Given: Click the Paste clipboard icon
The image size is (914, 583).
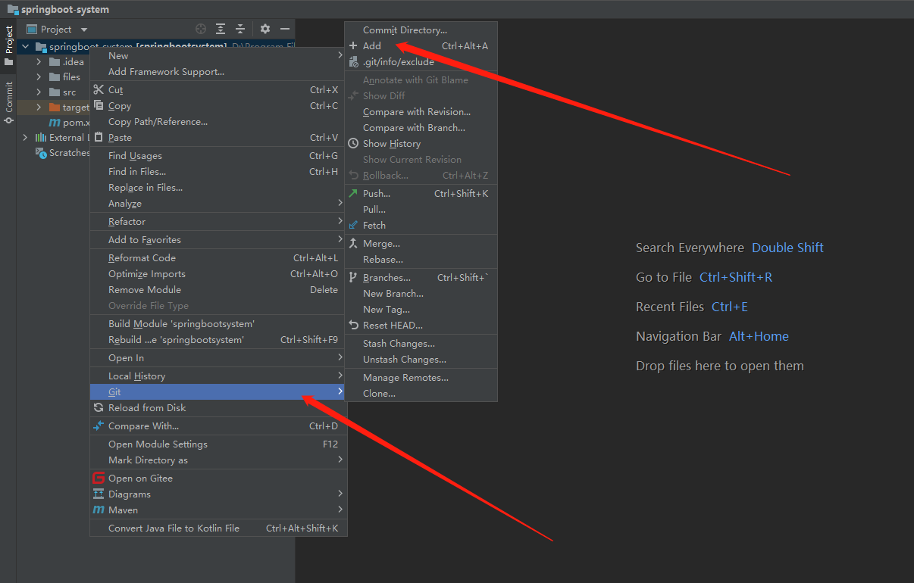Looking at the screenshot, I should [99, 138].
